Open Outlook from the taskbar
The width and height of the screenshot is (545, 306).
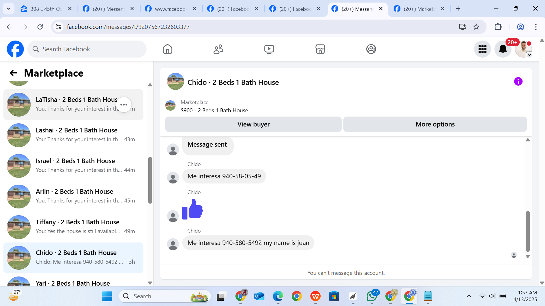259,296
